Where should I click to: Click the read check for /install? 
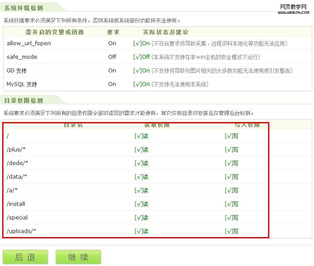tap(141, 204)
